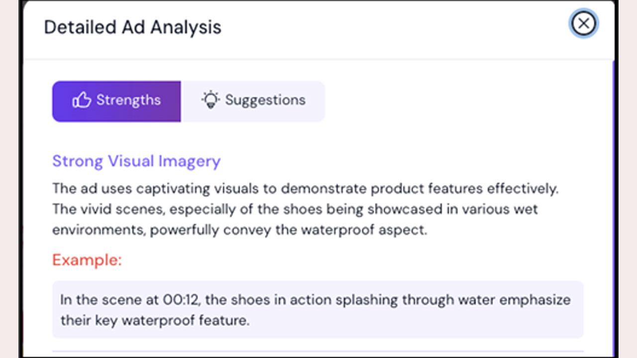
Task: Click the line mentioning various wet environments
Action: [295, 209]
